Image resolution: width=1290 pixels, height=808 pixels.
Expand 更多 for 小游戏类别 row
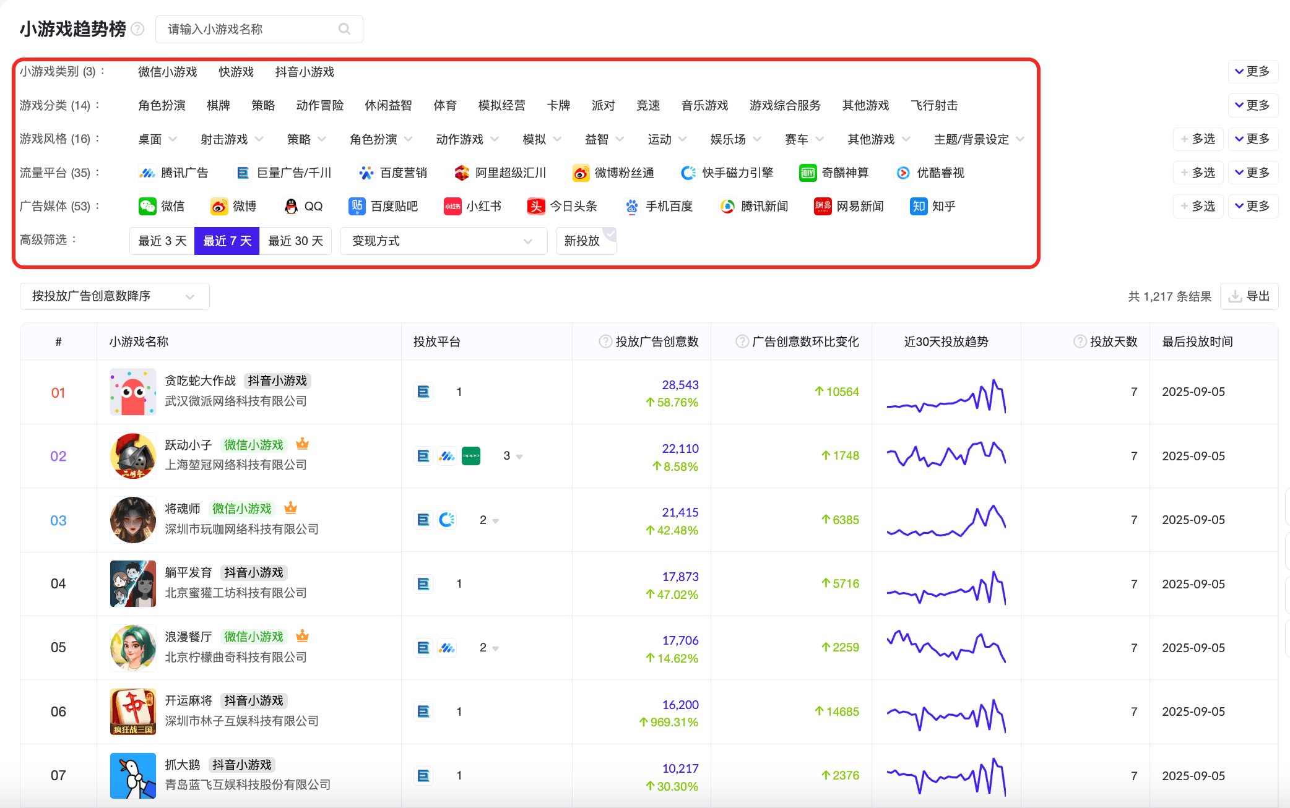1252,72
